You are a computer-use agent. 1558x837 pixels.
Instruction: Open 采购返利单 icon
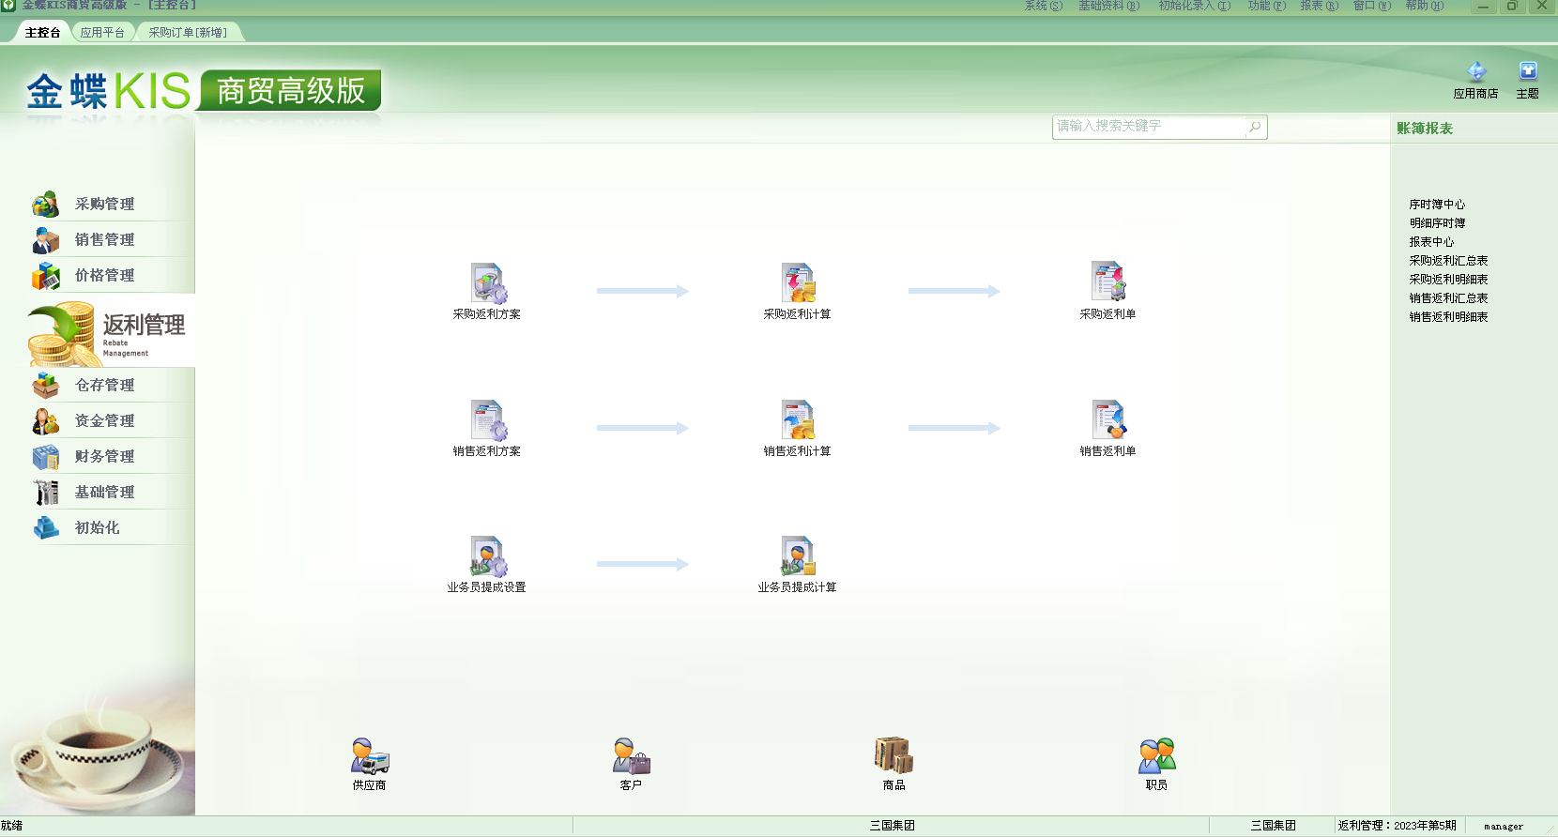(x=1107, y=281)
